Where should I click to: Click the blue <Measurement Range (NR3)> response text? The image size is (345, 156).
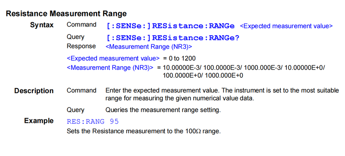pyautogui.click(x=149, y=47)
